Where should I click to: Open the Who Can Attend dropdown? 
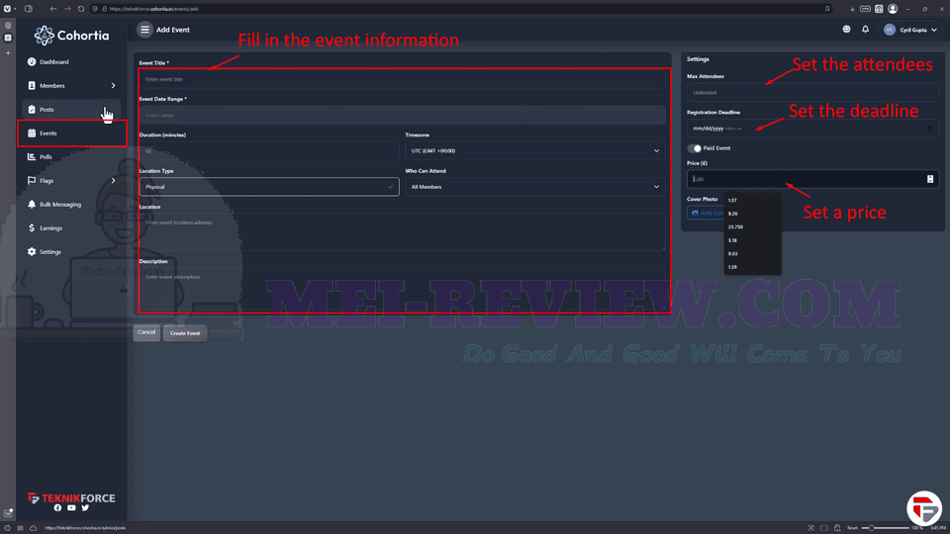click(x=534, y=187)
